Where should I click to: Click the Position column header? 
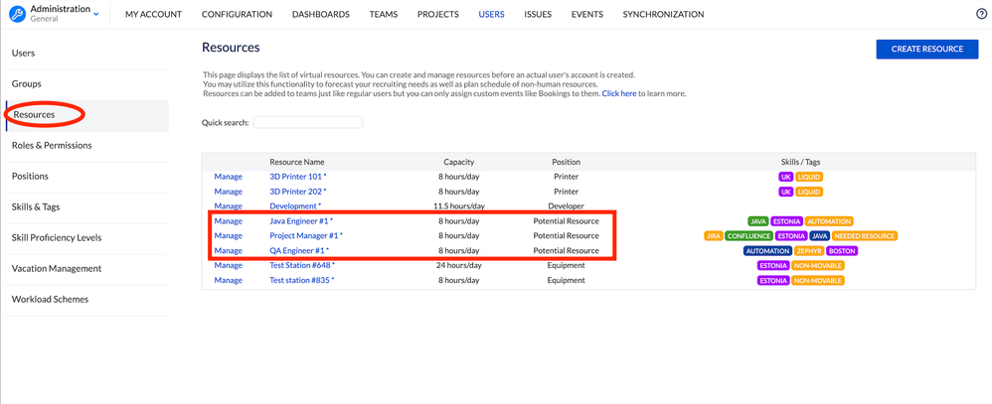click(x=566, y=162)
